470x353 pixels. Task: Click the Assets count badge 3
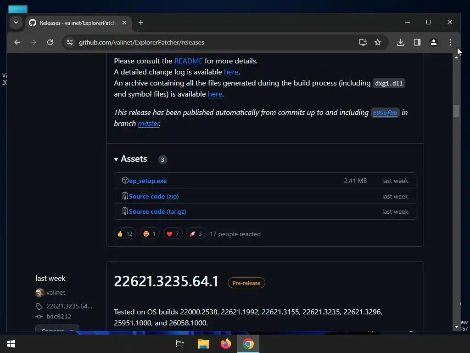[x=162, y=159]
